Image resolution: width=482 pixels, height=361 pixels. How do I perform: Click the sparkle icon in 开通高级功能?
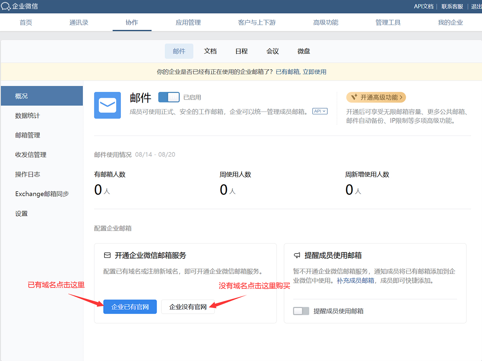click(354, 97)
